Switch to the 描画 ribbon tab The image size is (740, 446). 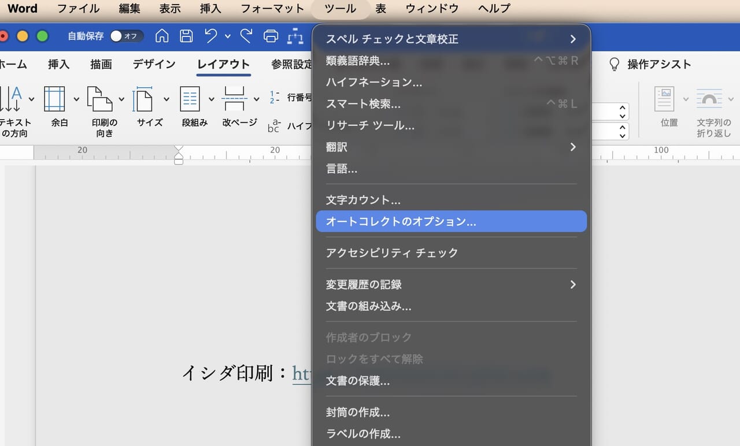click(101, 64)
